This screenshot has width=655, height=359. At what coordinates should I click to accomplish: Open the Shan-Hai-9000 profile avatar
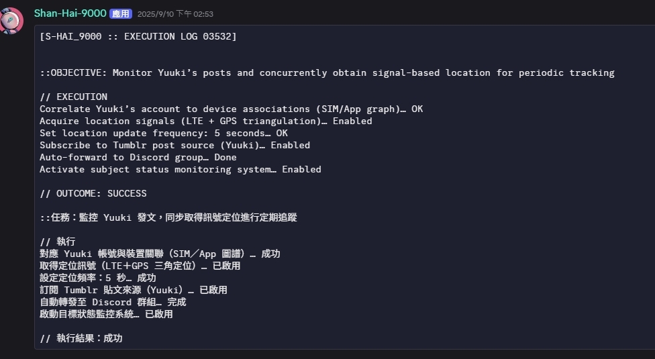point(12,20)
